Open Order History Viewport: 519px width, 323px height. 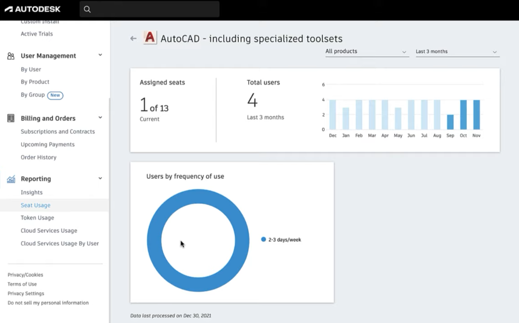click(38, 157)
